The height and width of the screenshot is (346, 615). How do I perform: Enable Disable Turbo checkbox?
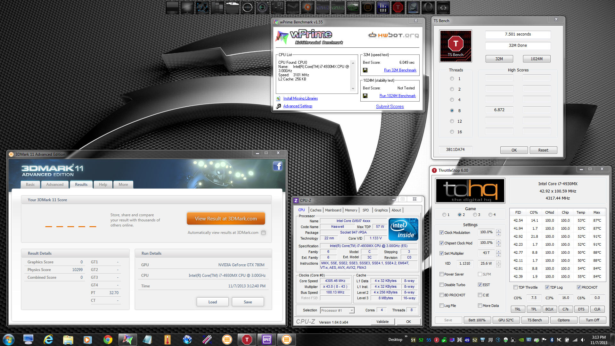pos(441,285)
